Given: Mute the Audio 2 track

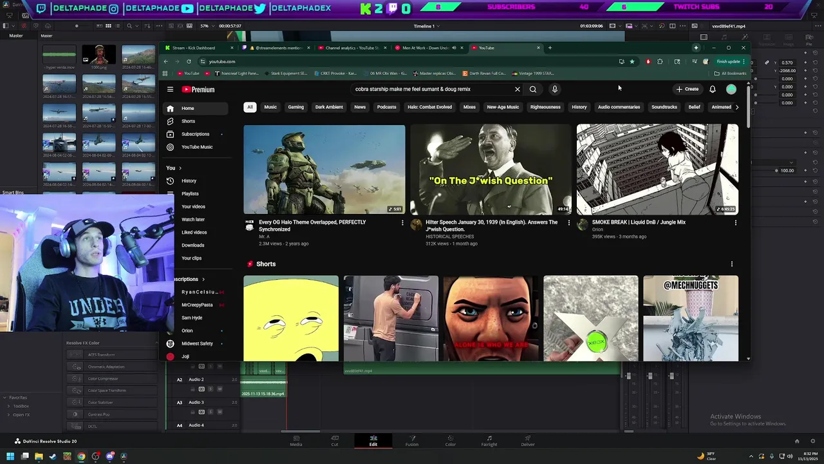Looking at the screenshot, I should (220, 389).
